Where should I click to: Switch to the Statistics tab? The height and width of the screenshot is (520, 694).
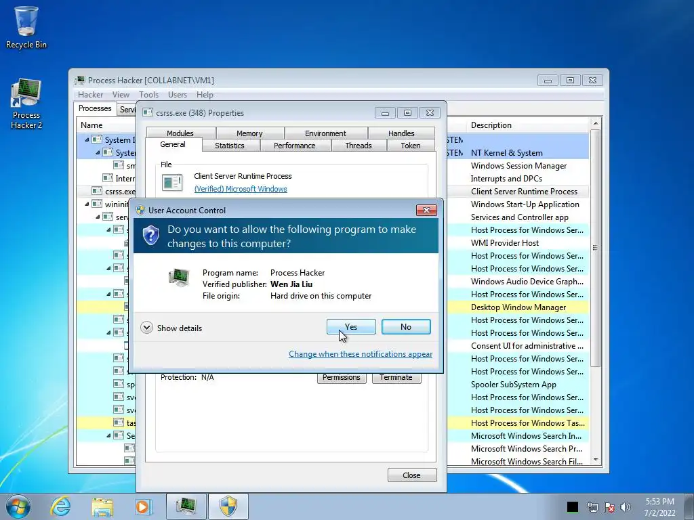229,146
